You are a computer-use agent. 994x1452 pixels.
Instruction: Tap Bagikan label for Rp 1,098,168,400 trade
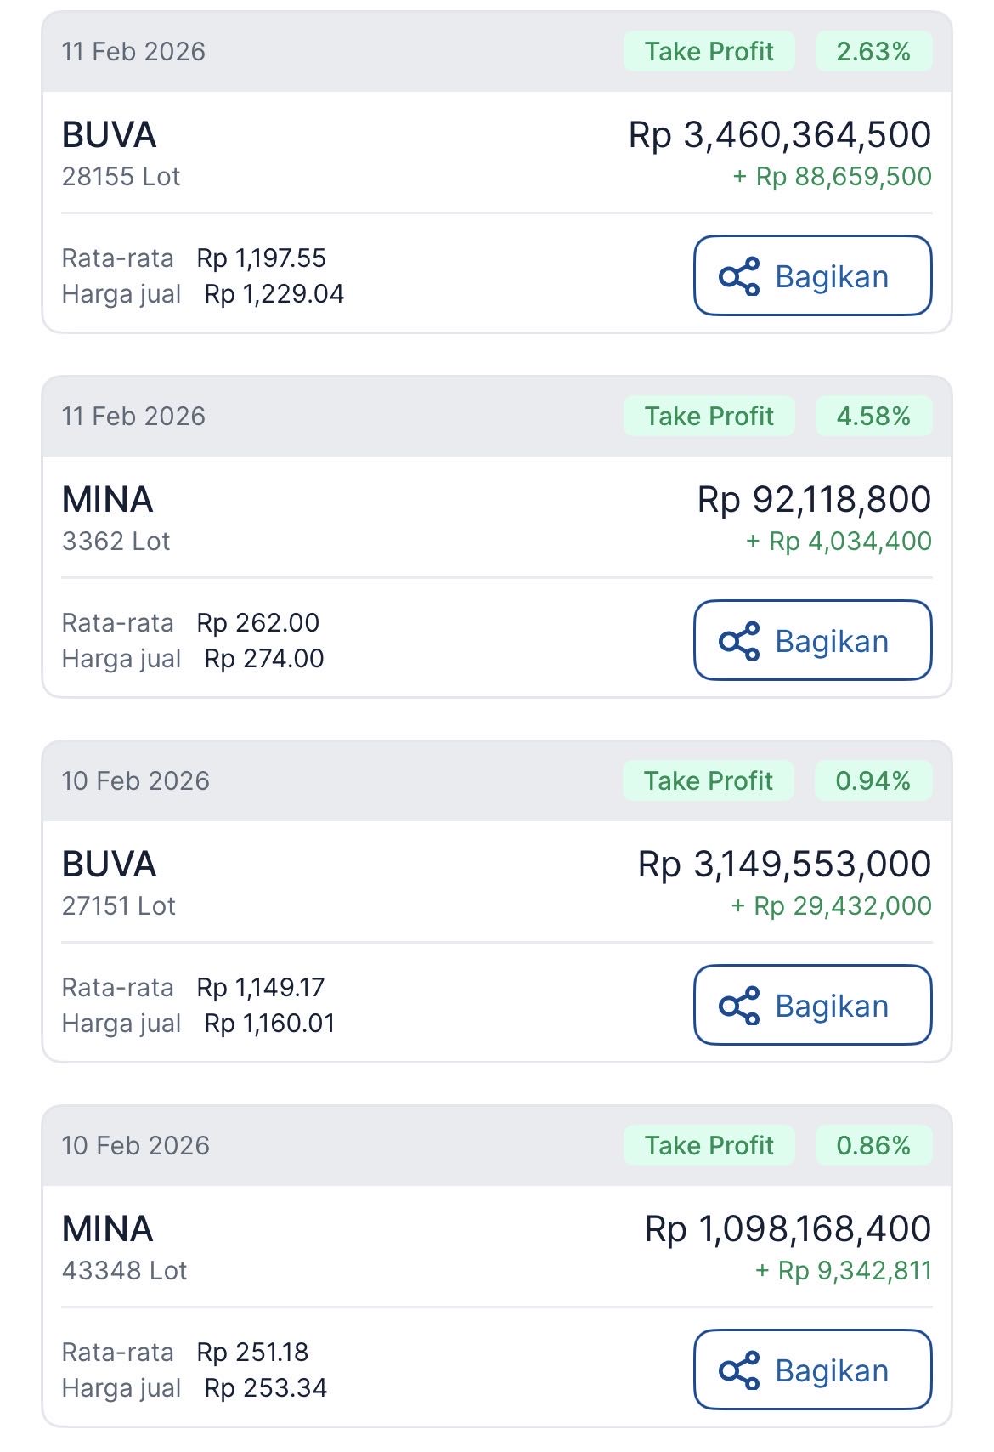coord(832,1371)
